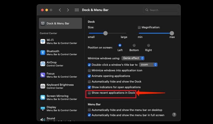The image size is (213, 124).
Task: Uncheck Animate opening applications
Action: (x=89, y=76)
